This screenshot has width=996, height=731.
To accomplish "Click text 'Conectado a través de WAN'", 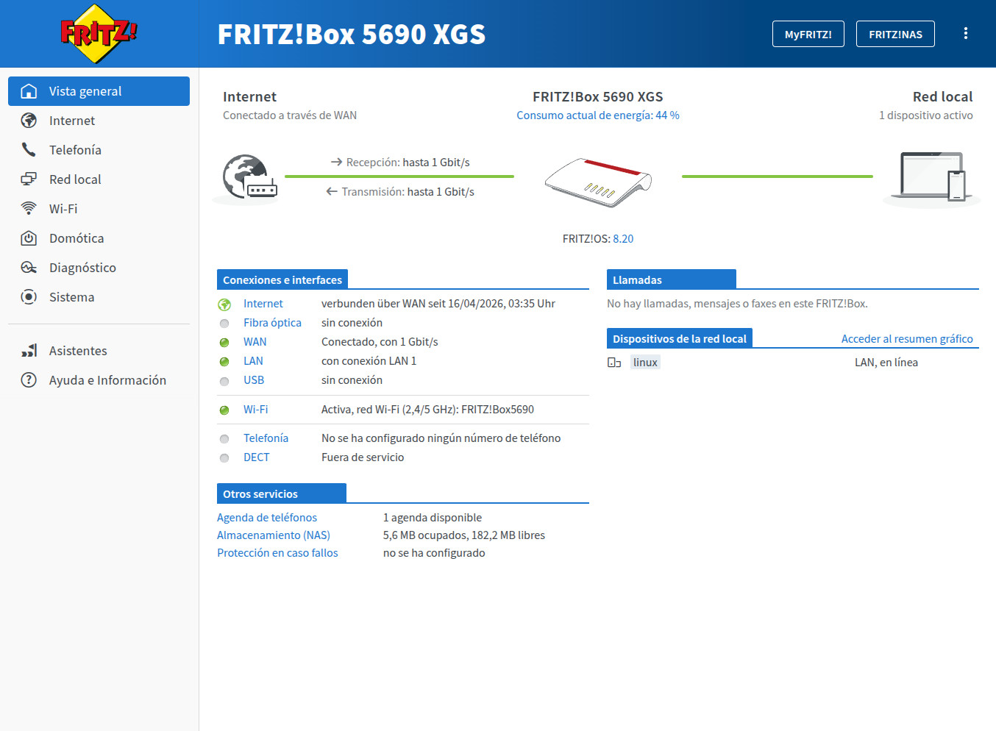I will (290, 115).
